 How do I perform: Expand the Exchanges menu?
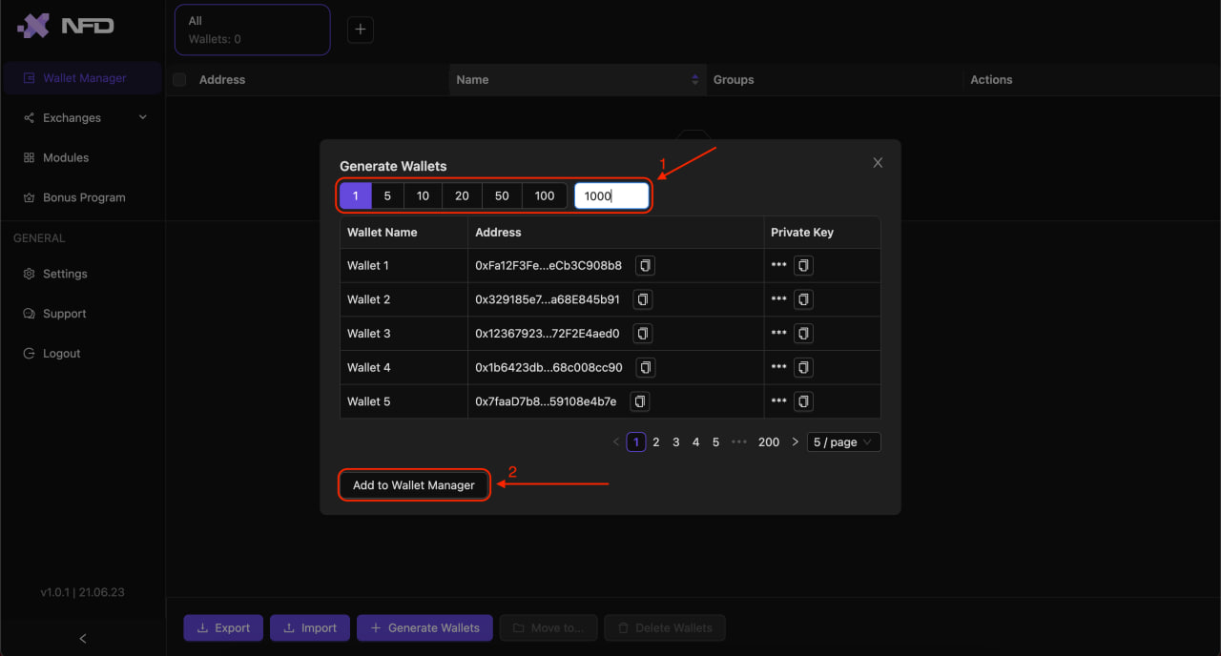(x=83, y=118)
